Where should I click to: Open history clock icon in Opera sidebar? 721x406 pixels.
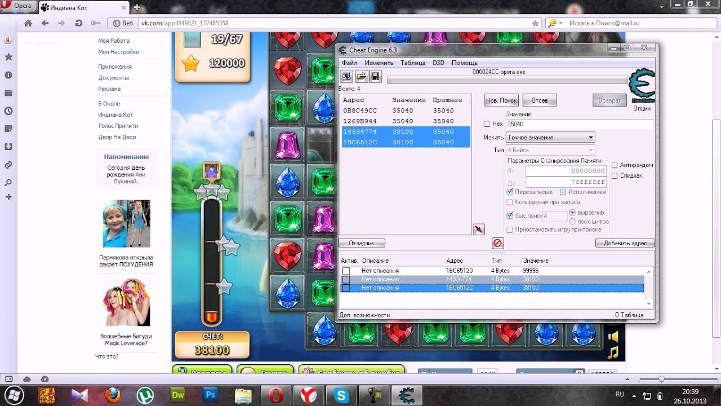[8, 111]
